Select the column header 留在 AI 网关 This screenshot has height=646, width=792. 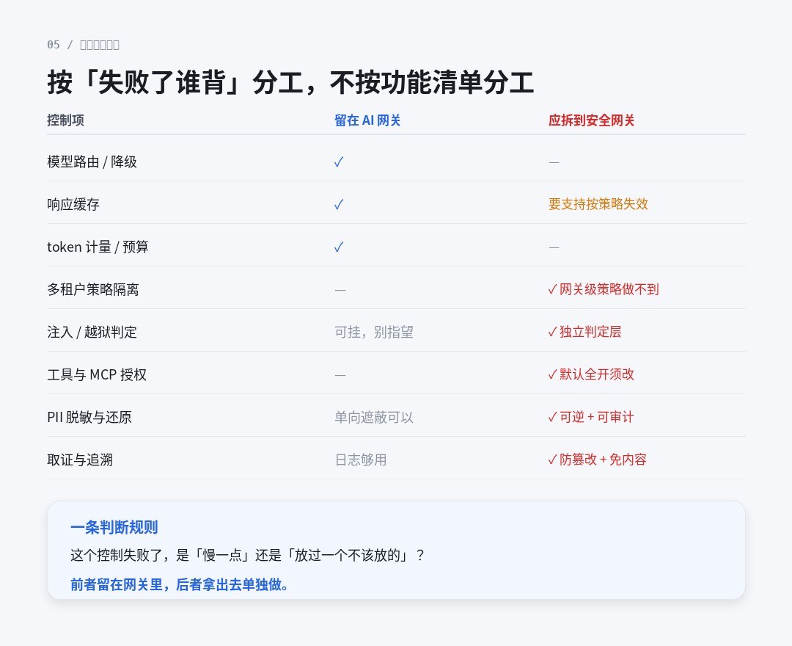point(367,120)
